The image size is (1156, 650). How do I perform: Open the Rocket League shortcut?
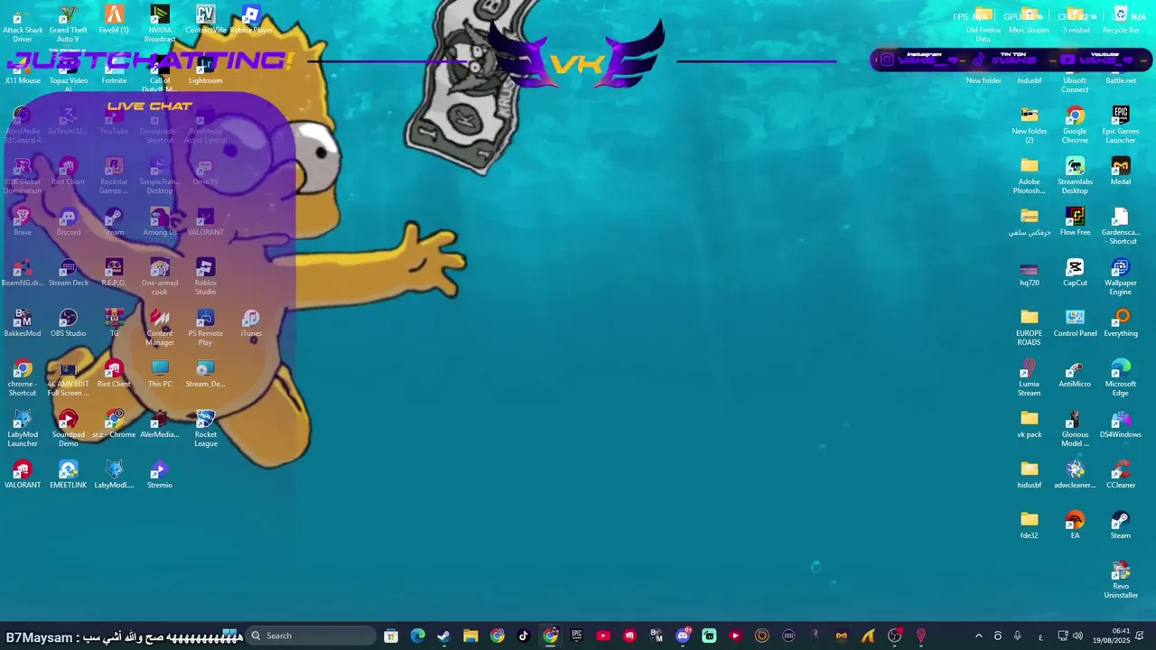pyautogui.click(x=205, y=429)
